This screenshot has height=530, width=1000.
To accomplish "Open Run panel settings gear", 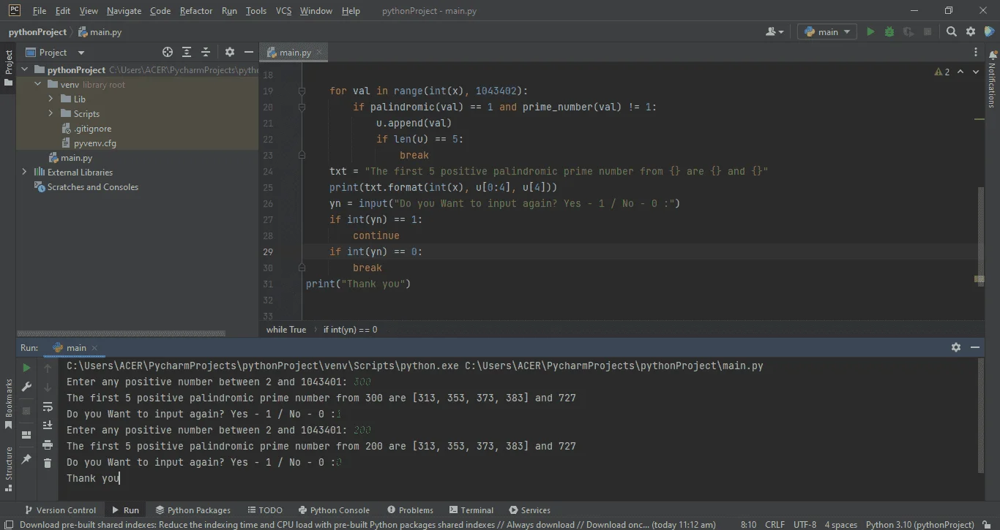I will [x=955, y=347].
